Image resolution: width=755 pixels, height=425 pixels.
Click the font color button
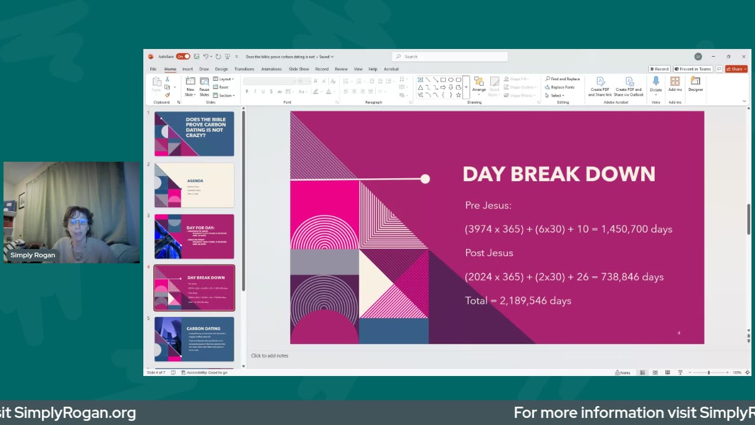pos(330,91)
